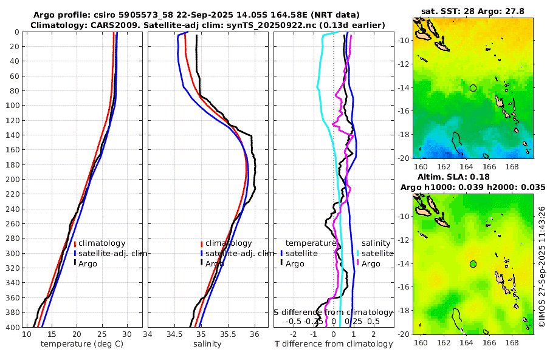Click the green Argo float circle on SLA map
The width and height of the screenshot is (547, 352).
(x=473, y=264)
